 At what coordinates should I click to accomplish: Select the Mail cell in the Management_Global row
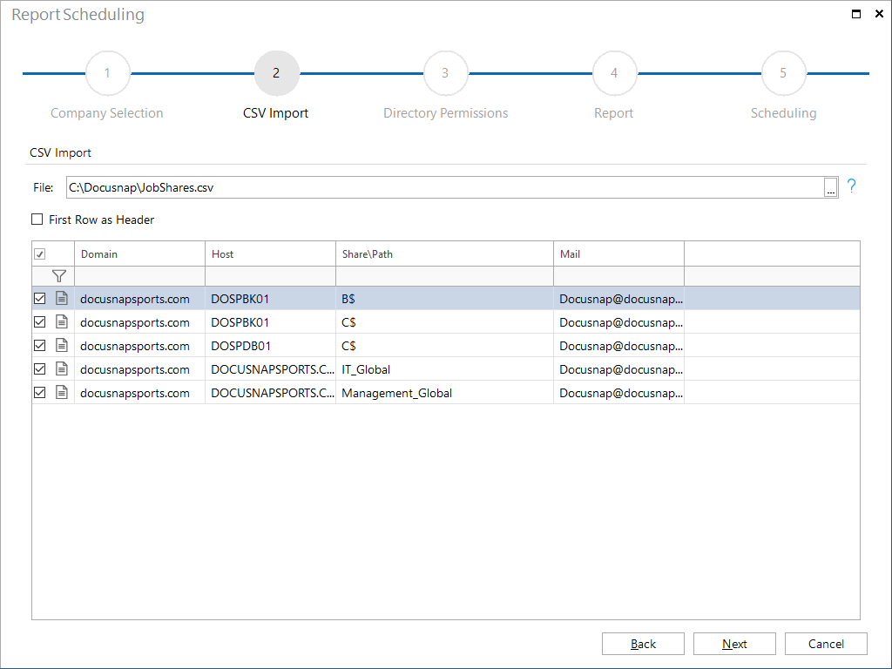click(x=619, y=393)
